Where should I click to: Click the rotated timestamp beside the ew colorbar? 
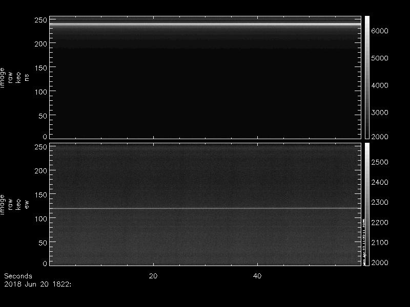tap(364, 242)
